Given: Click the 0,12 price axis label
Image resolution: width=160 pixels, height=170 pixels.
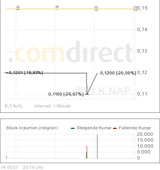Looking at the screenshot, I should [x=142, y=73].
